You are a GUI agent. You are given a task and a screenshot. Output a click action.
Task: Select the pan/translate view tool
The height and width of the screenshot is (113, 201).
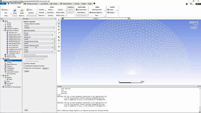[59, 23]
